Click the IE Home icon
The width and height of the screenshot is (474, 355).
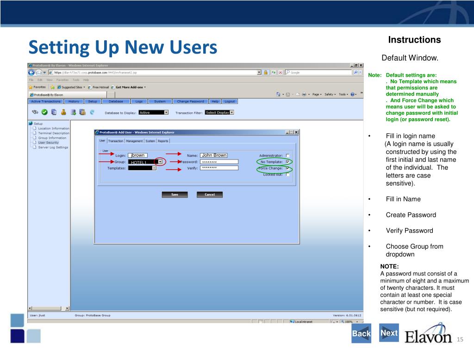pyautogui.click(x=278, y=94)
